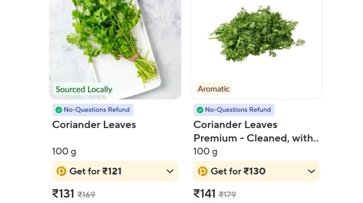Tap the Aromatic badge
This screenshot has height=203, width=363.
click(x=214, y=89)
